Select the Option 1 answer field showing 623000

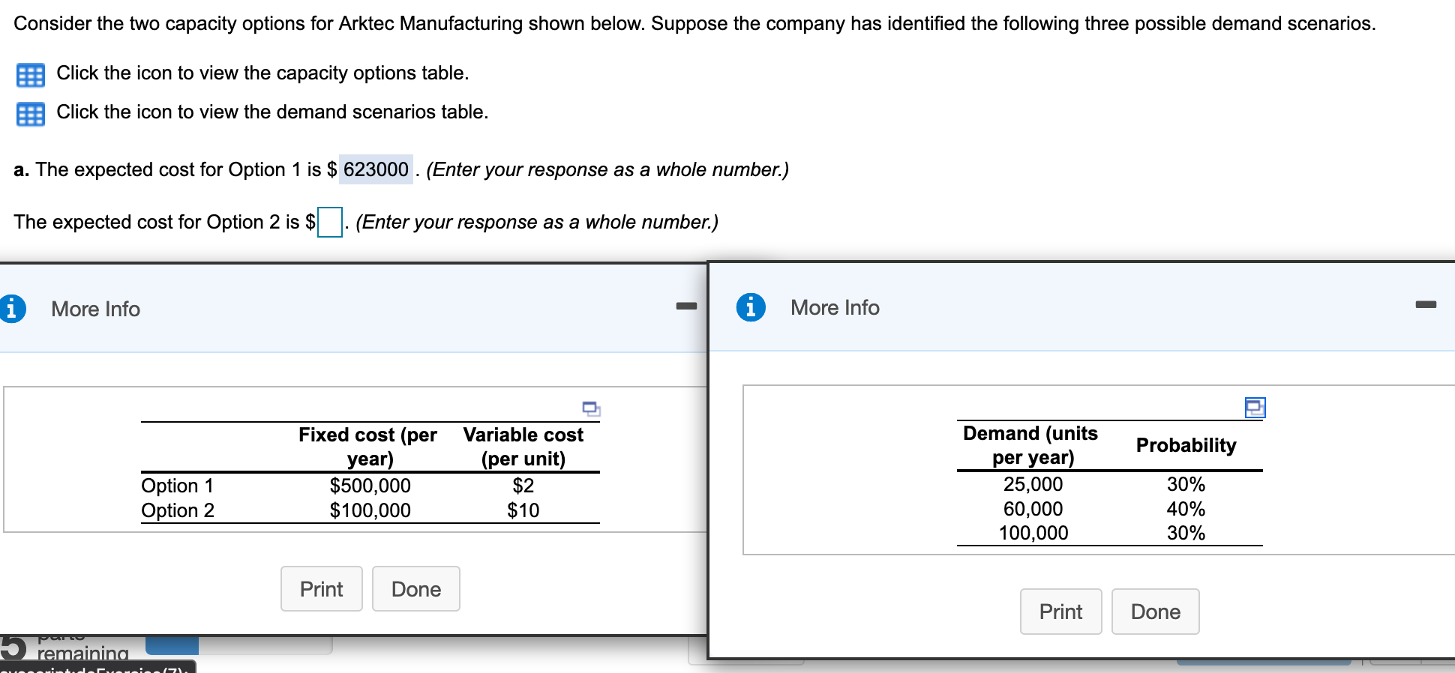click(376, 169)
